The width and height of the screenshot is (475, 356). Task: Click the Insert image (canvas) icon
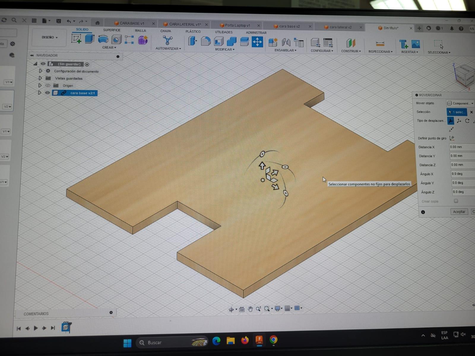point(416,44)
